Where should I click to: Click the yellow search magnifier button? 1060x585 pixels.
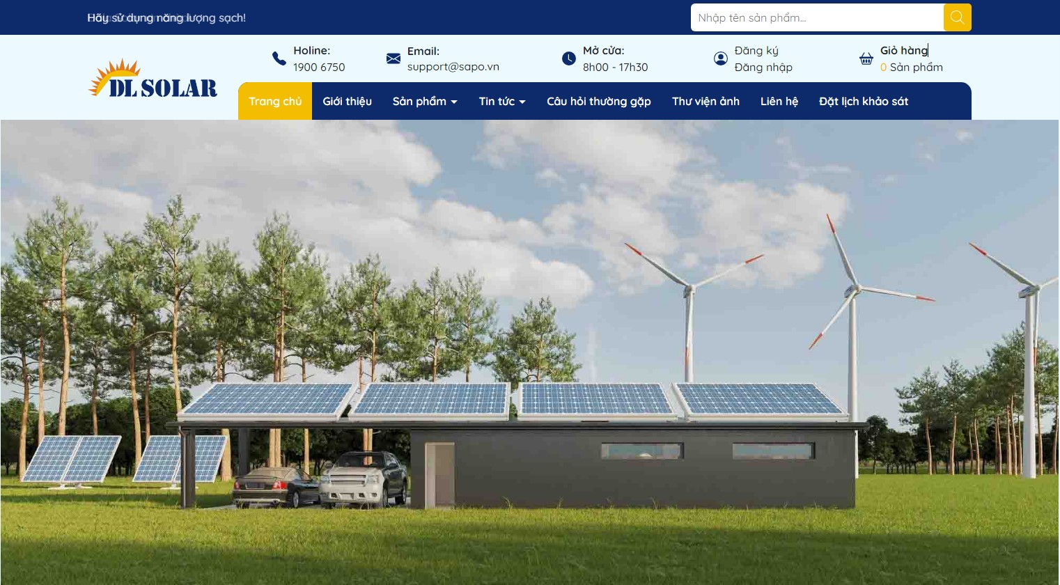click(x=957, y=17)
